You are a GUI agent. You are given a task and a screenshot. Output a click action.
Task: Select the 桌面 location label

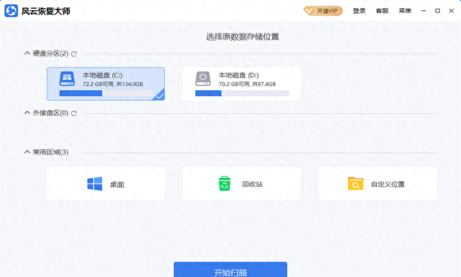[117, 185]
